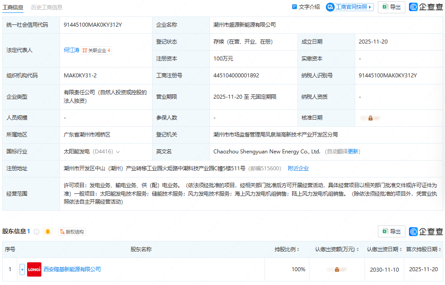Click the LONGi shareholder logo
This screenshot has height=285, width=445.
(34, 269)
